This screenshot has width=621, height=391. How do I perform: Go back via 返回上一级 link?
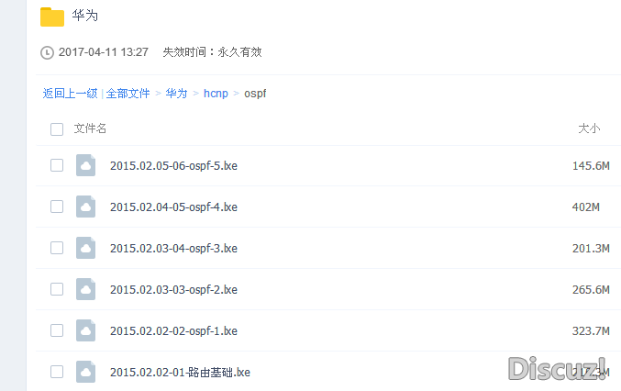pos(70,94)
